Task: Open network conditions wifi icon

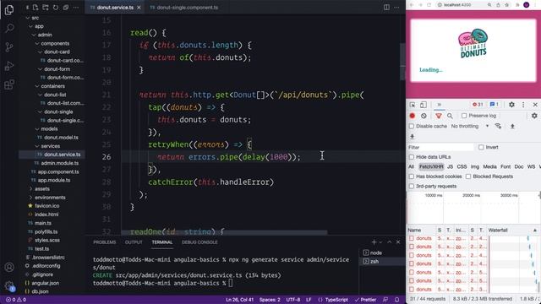Action: 498,126
